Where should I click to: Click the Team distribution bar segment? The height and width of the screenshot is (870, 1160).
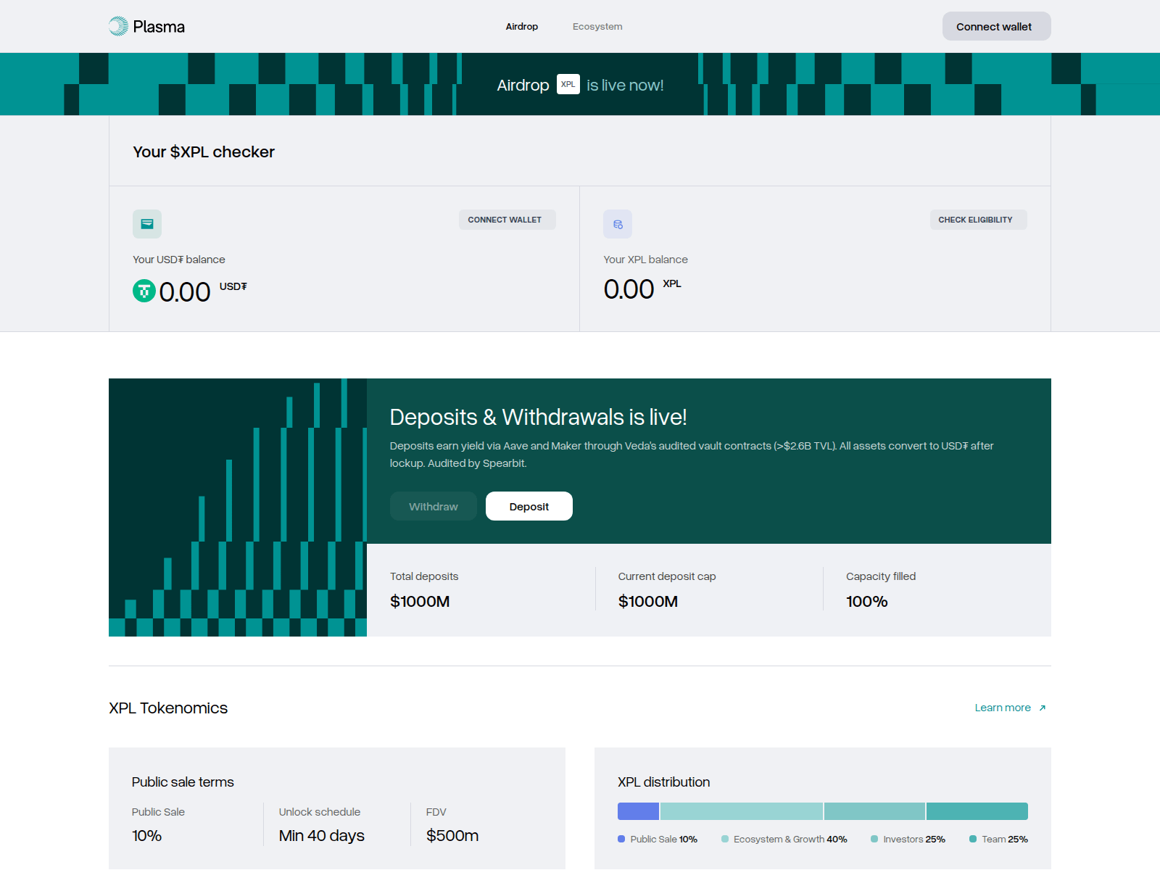point(977,811)
